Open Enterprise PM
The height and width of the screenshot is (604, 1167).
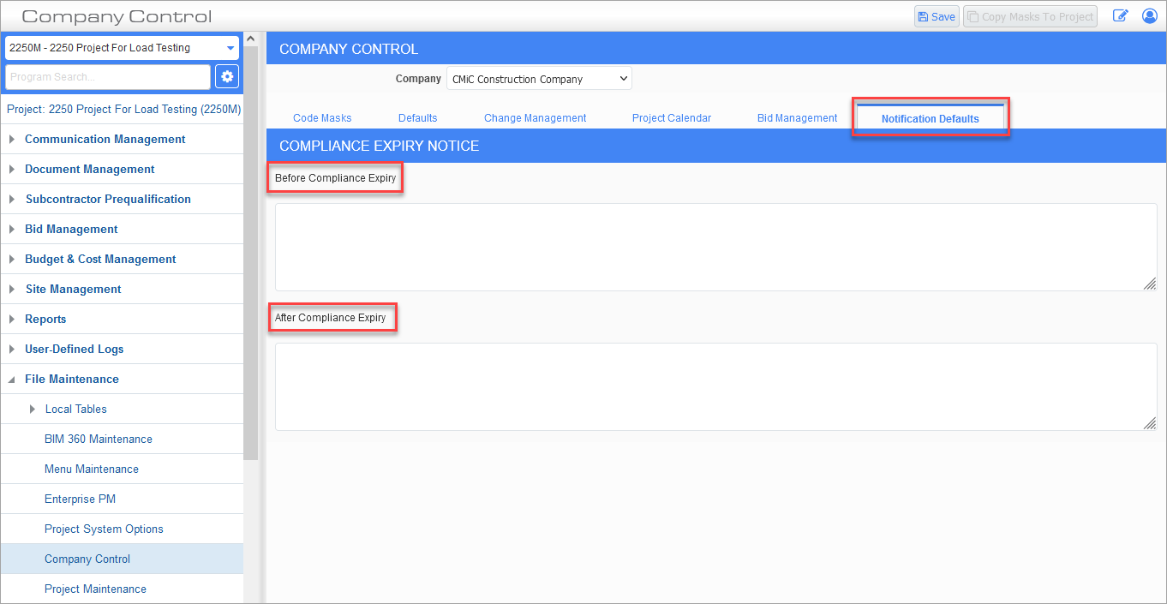point(80,499)
